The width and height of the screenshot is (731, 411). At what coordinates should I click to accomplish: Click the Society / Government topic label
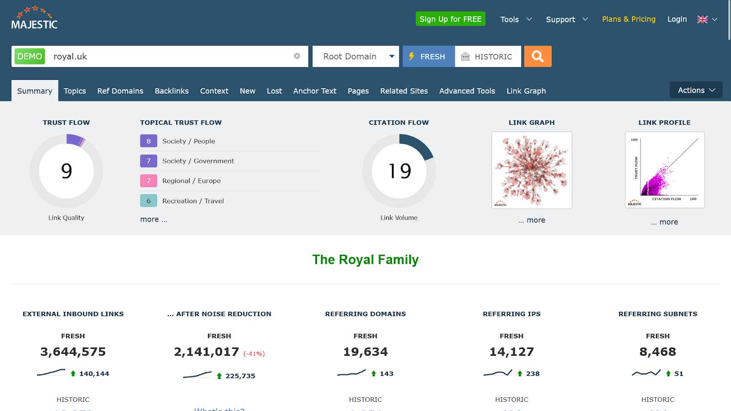tap(198, 161)
